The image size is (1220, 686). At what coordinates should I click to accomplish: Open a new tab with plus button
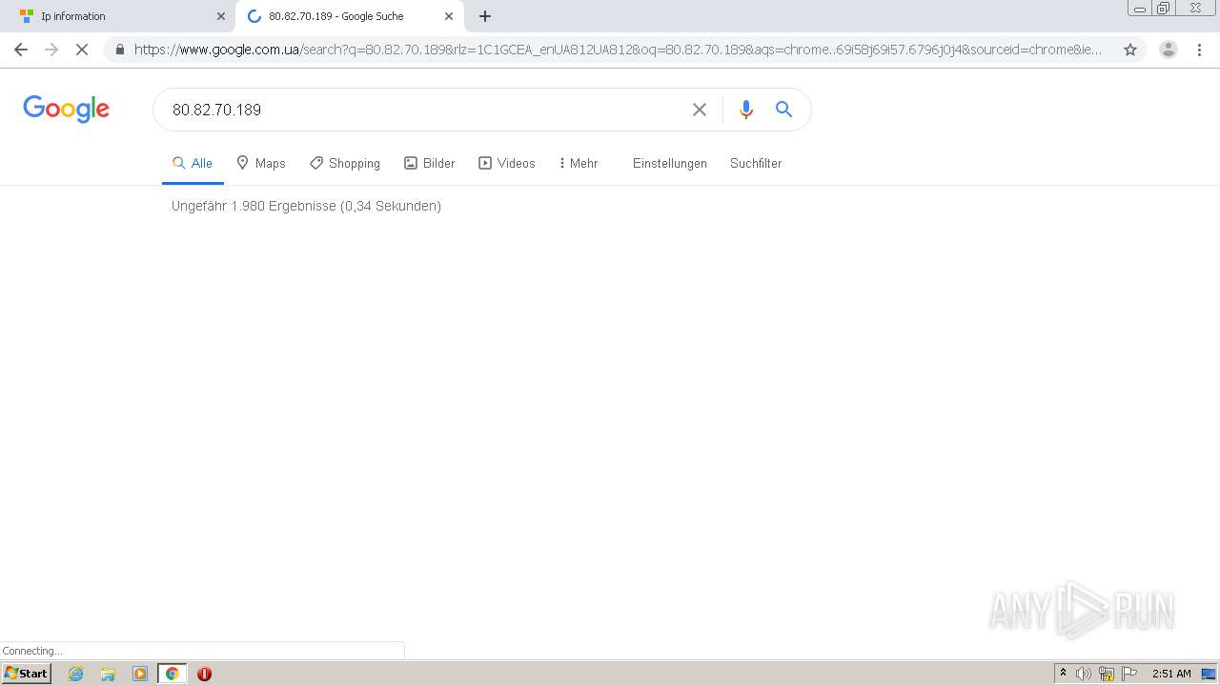pyautogui.click(x=485, y=16)
